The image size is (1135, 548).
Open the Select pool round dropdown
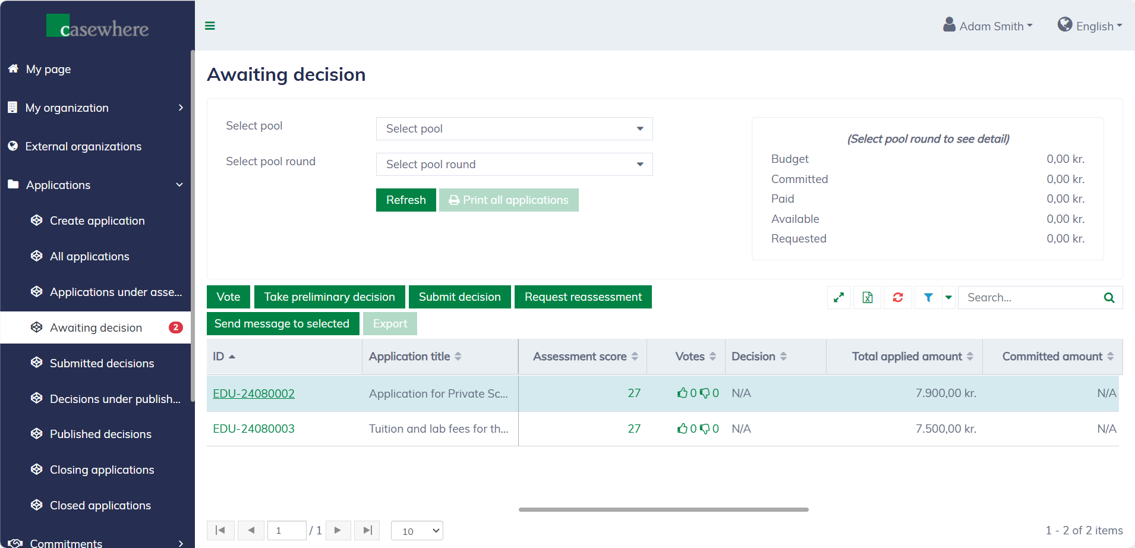(x=514, y=164)
